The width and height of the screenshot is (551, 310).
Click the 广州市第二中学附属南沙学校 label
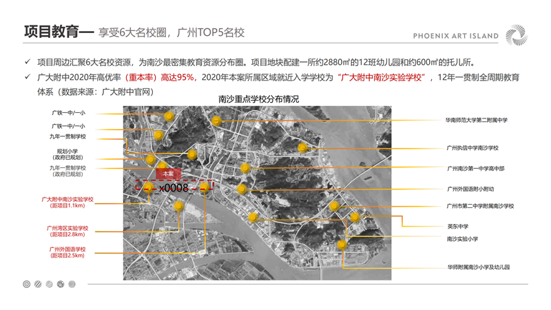480,206
